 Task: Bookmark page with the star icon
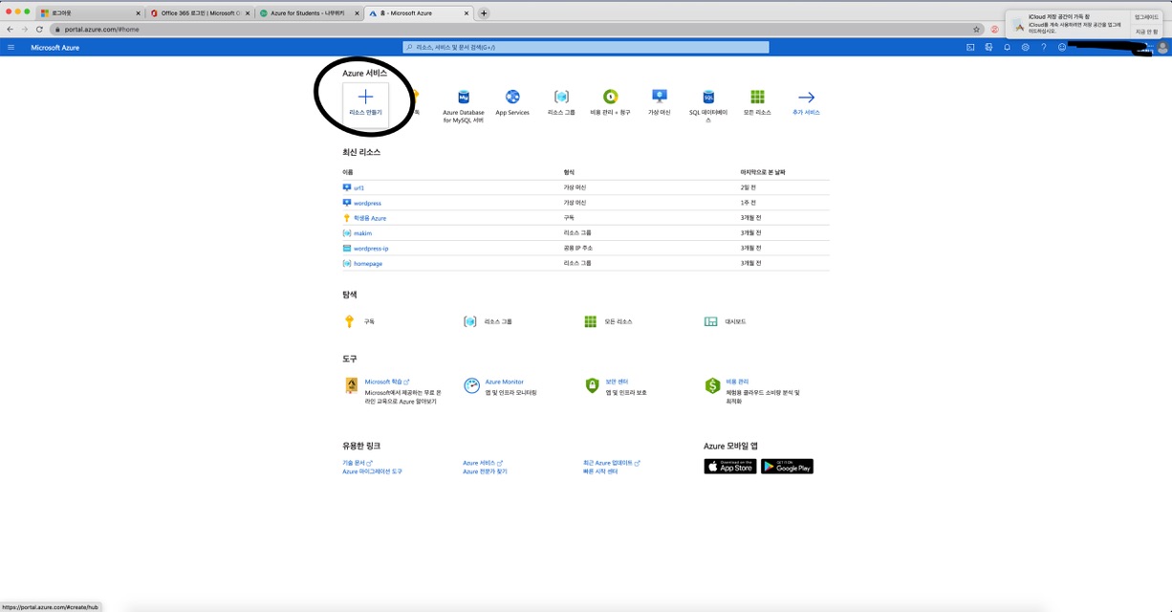pyautogui.click(x=976, y=29)
